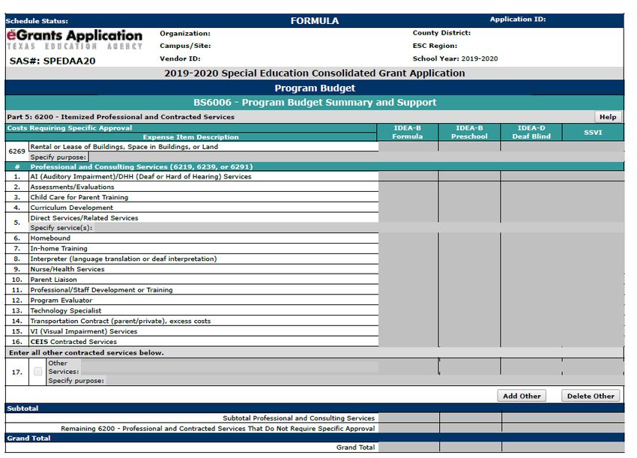
Task: Click the In-home Training row label
Action: coord(58,248)
